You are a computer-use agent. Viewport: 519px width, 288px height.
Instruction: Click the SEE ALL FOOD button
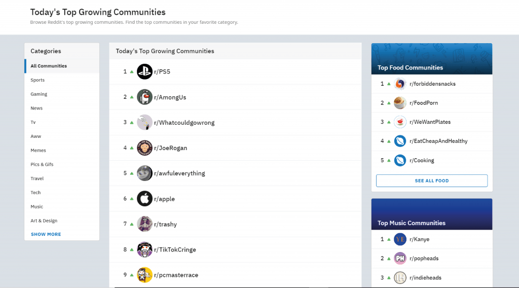click(432, 181)
